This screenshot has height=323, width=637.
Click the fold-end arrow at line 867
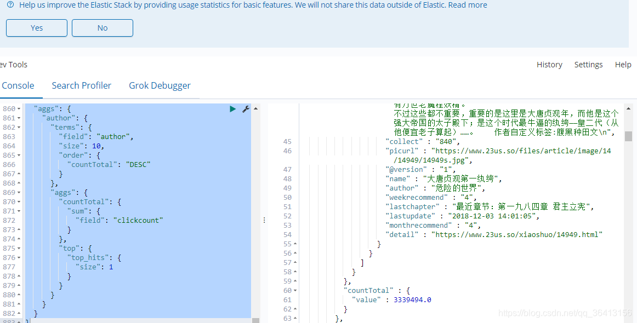(19, 174)
